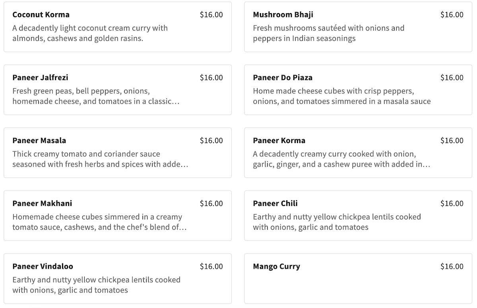
Task: Choose the Paneer Masala dish
Action: (117, 153)
